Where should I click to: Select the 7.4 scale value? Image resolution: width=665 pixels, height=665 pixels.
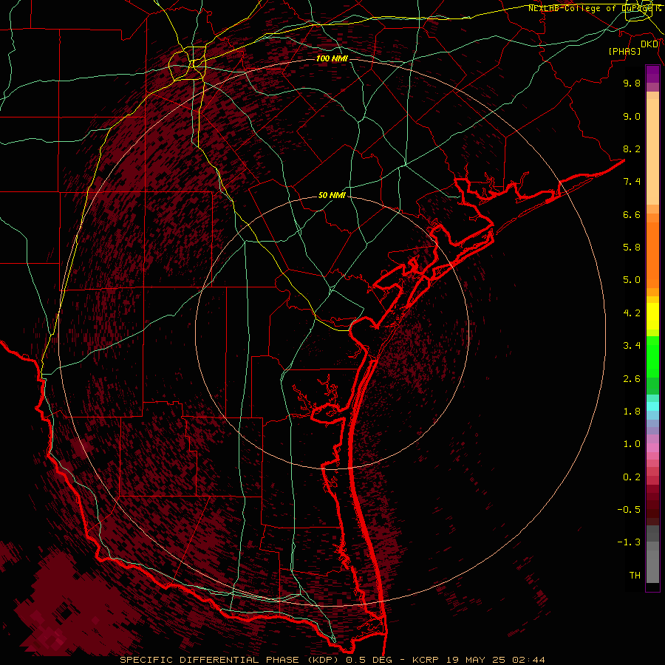coord(632,182)
